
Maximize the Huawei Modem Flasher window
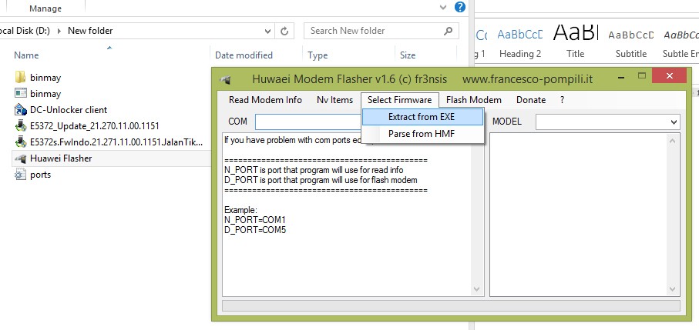pos(642,75)
